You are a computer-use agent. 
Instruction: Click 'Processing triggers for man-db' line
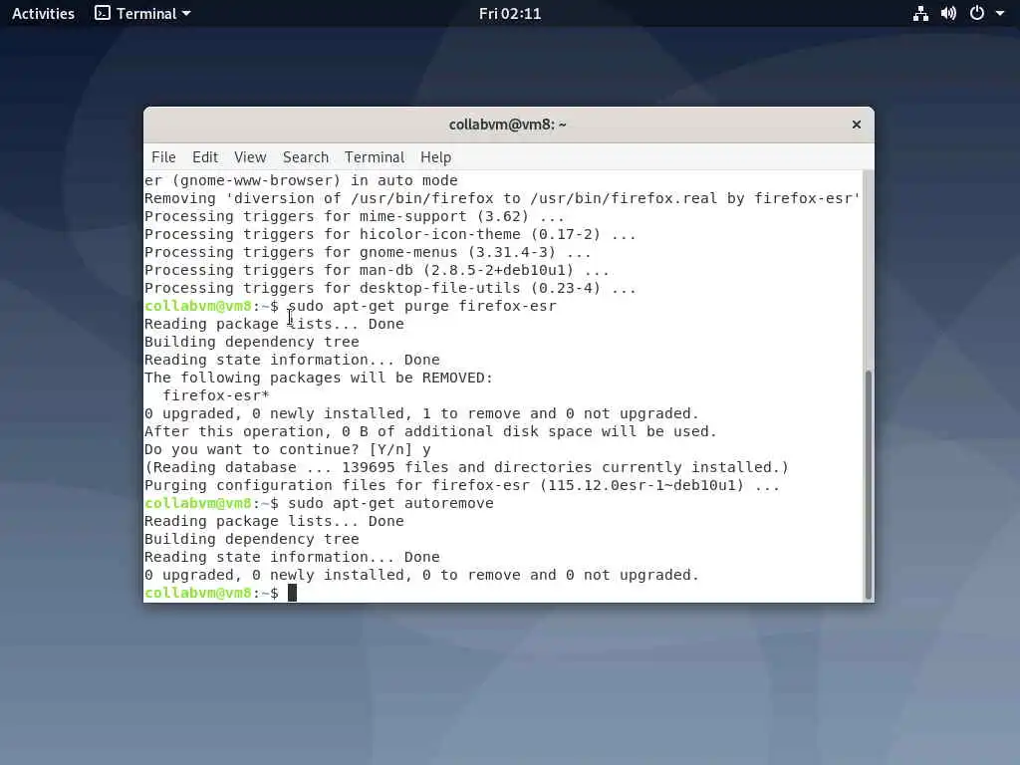click(x=377, y=270)
